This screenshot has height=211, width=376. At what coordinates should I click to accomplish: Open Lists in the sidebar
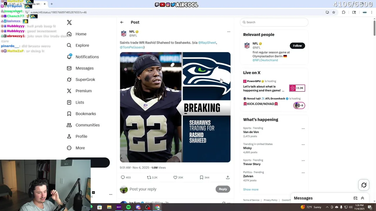[75, 102]
